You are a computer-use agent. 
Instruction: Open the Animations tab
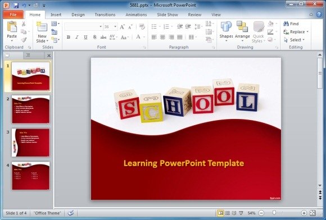click(x=136, y=15)
